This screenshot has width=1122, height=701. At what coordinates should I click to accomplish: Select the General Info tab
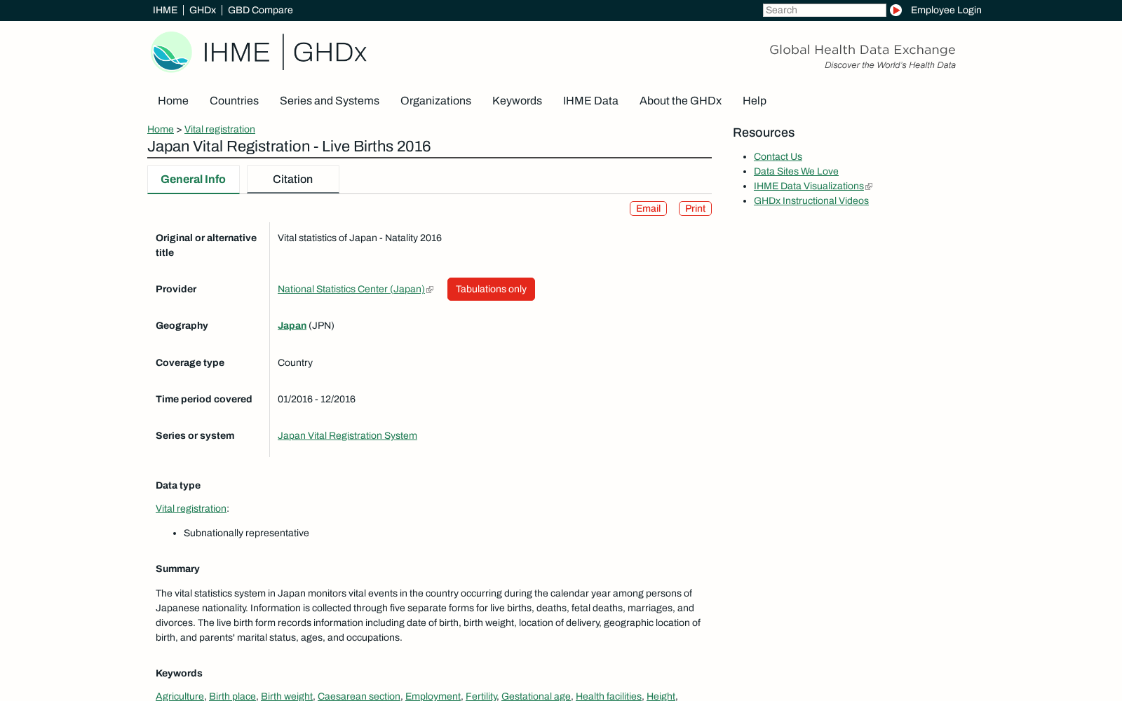pyautogui.click(x=193, y=179)
